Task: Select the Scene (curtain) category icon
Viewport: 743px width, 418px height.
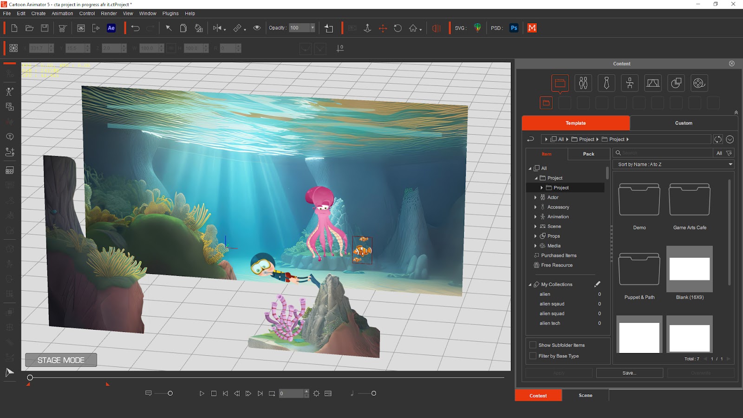Action: [x=652, y=83]
